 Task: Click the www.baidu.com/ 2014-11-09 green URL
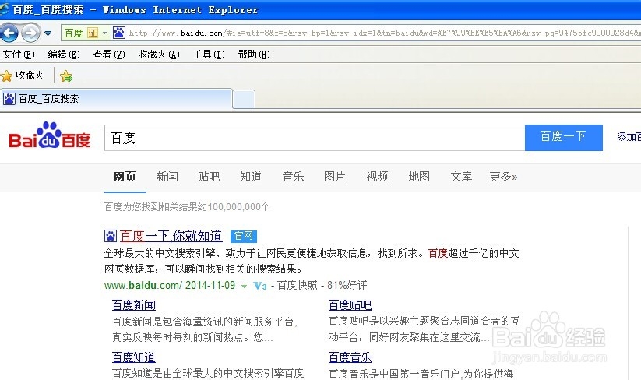click(x=170, y=285)
